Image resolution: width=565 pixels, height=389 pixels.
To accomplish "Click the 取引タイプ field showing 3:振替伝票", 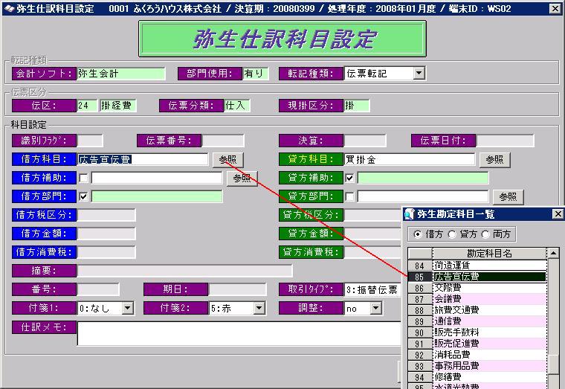I will 372,289.
